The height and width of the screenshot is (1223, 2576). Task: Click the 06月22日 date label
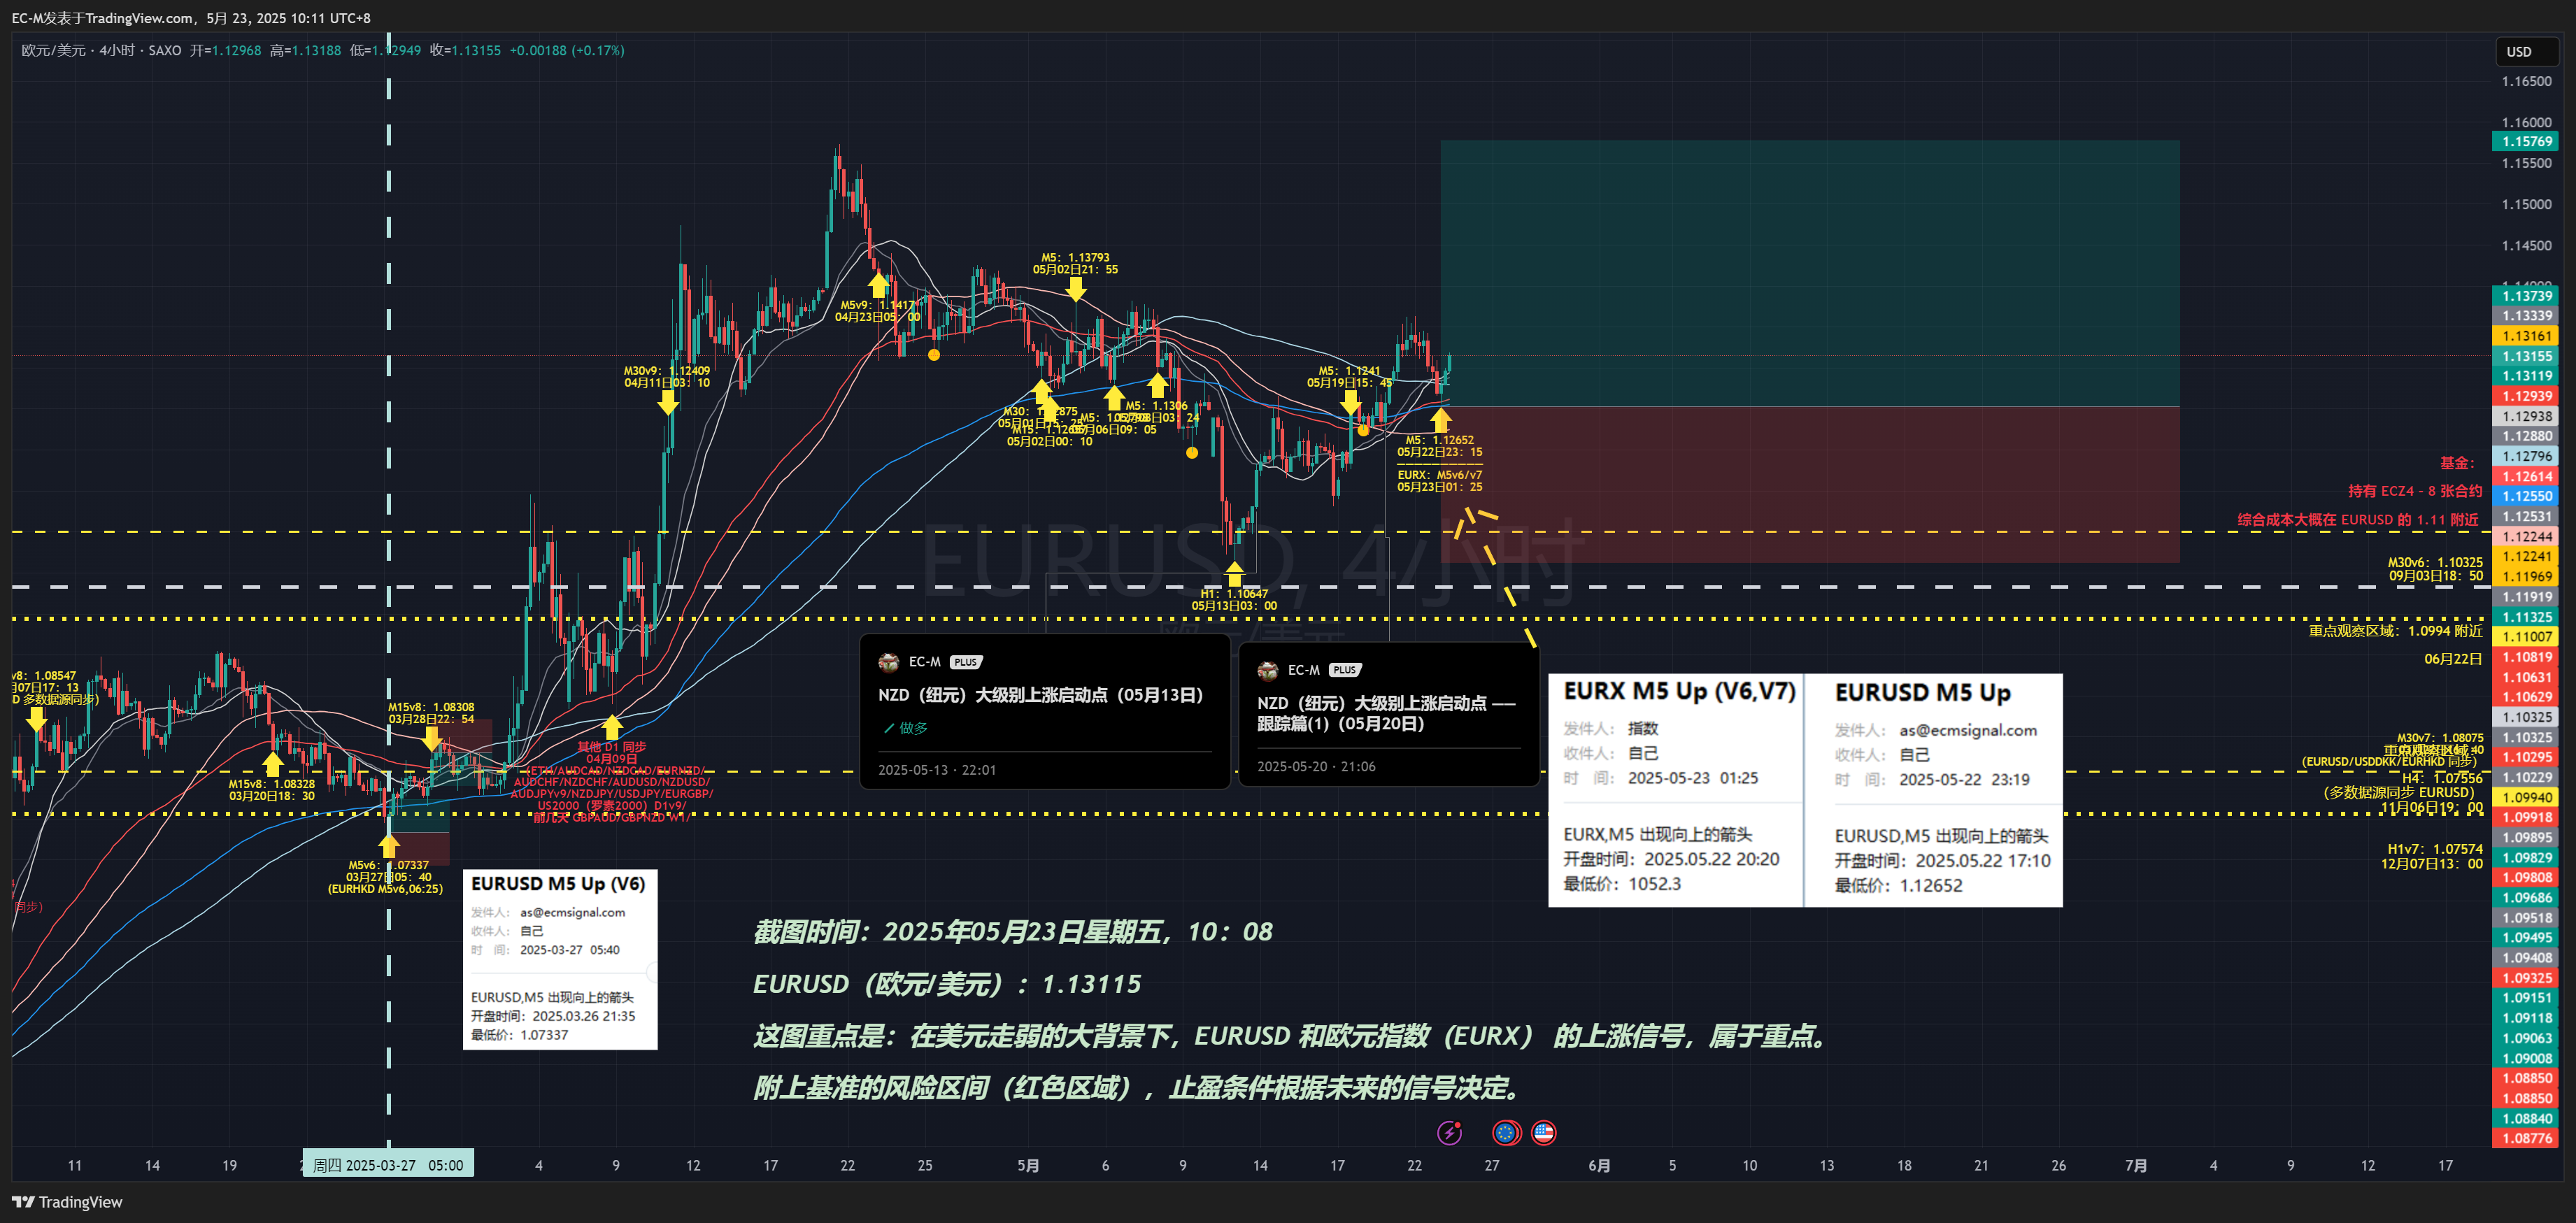(2453, 659)
